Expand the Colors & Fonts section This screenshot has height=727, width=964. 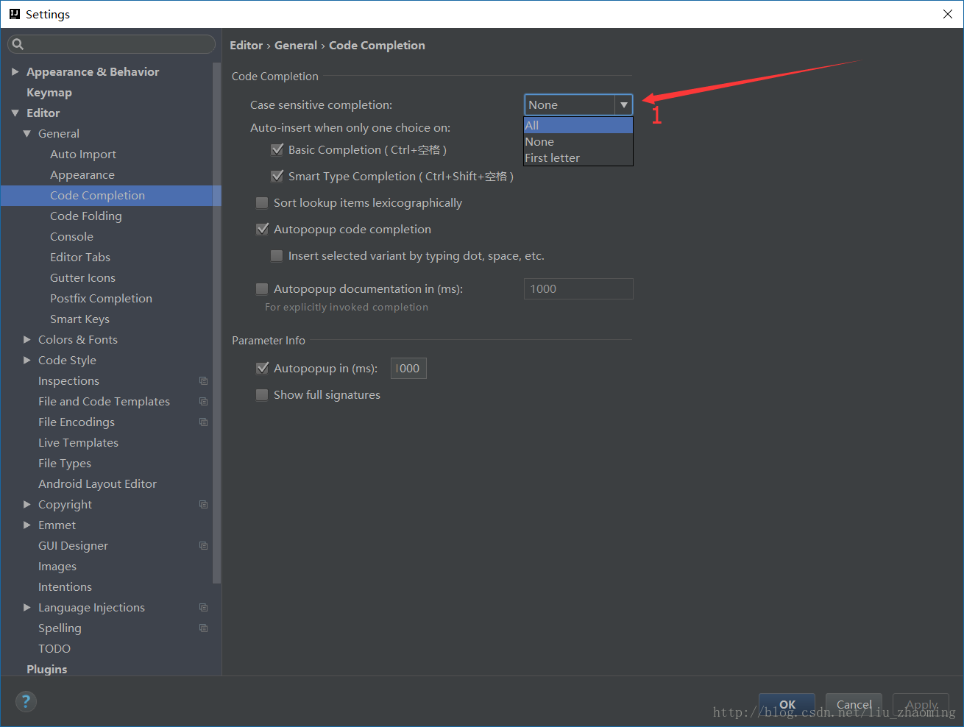27,339
